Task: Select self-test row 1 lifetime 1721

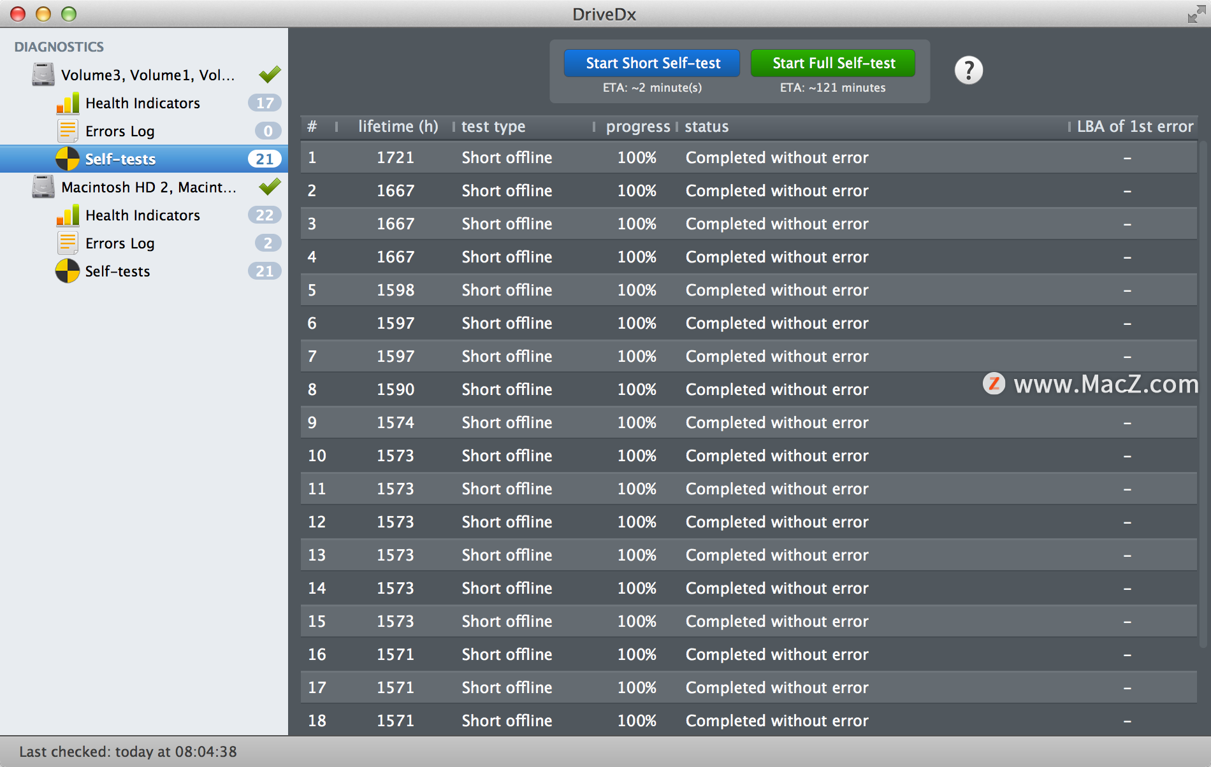Action: coord(749,157)
